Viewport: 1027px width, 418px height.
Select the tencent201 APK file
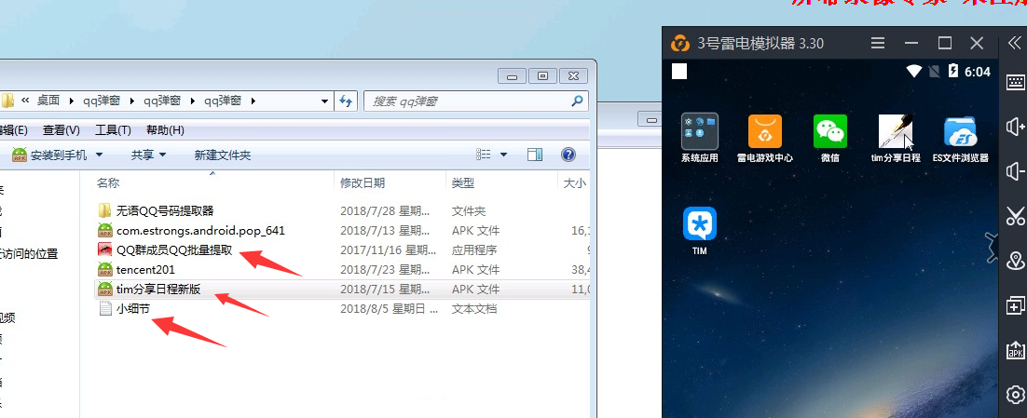[x=145, y=269]
